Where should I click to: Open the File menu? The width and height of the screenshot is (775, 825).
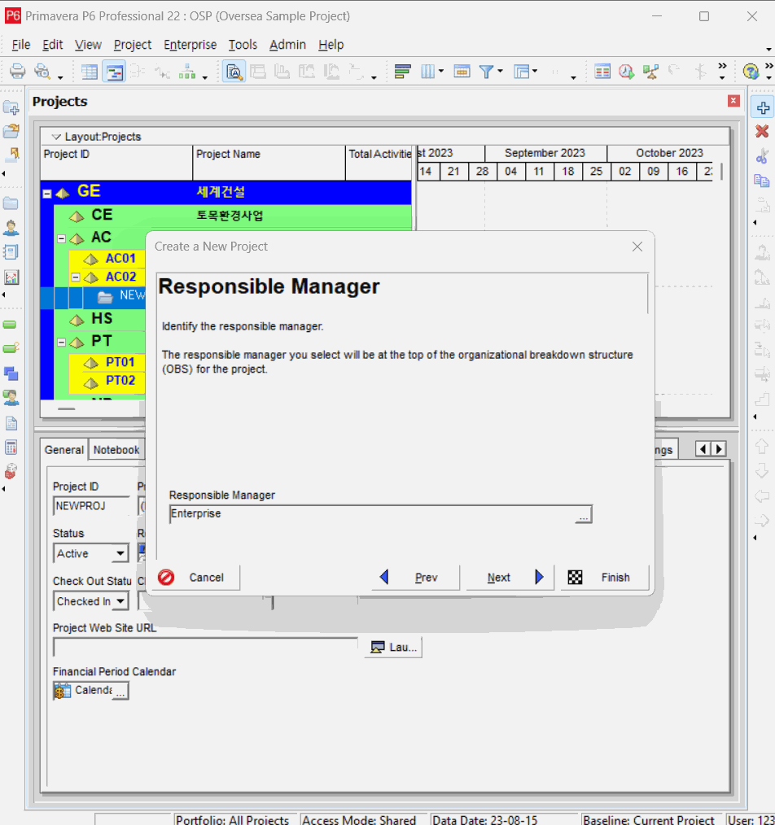(21, 45)
